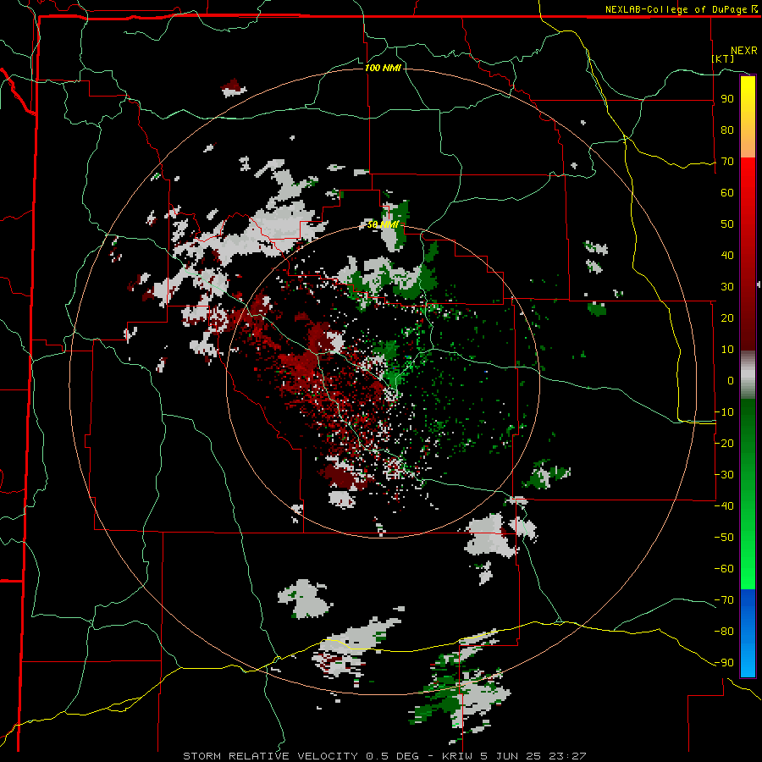Click the [KT] units label

point(723,58)
